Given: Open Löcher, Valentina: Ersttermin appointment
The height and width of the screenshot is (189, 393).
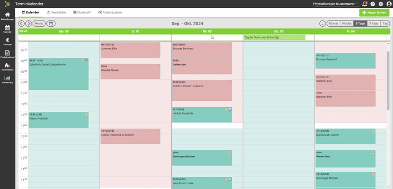Looking at the screenshot, I should (x=130, y=136).
